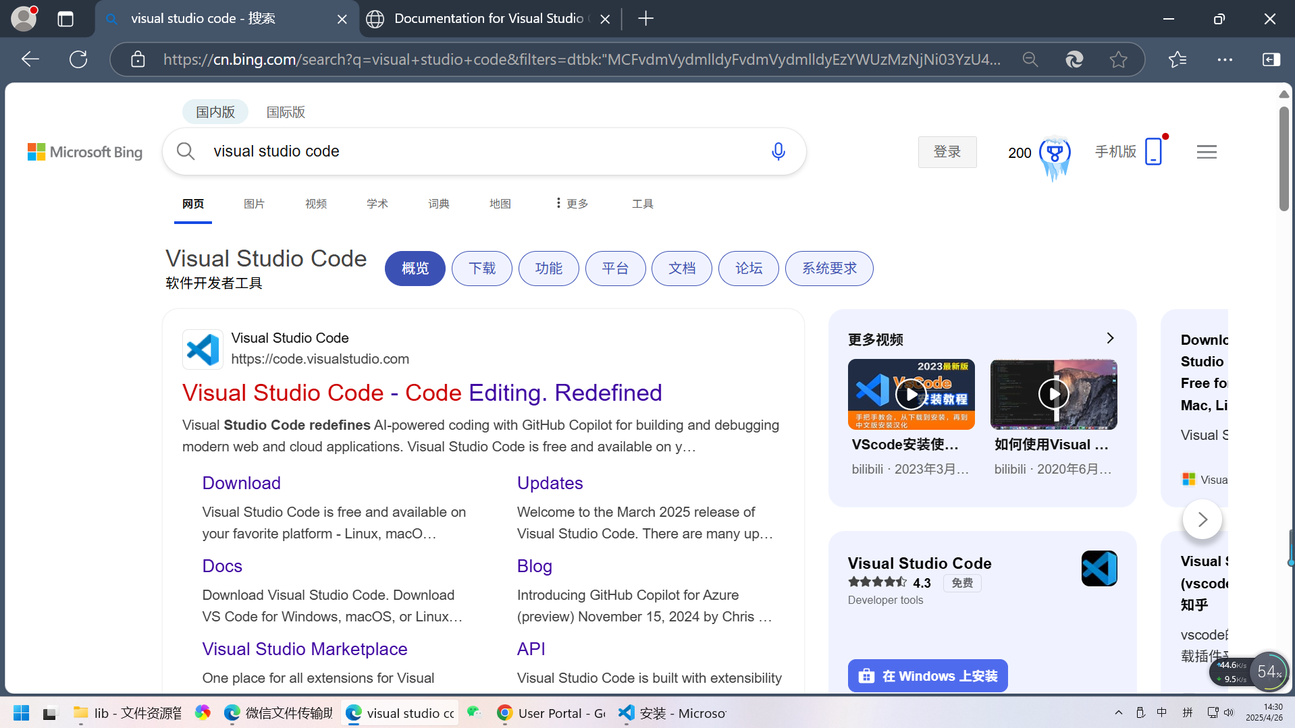
Task: Close the Documentation for Visual Studio tab
Action: point(605,19)
